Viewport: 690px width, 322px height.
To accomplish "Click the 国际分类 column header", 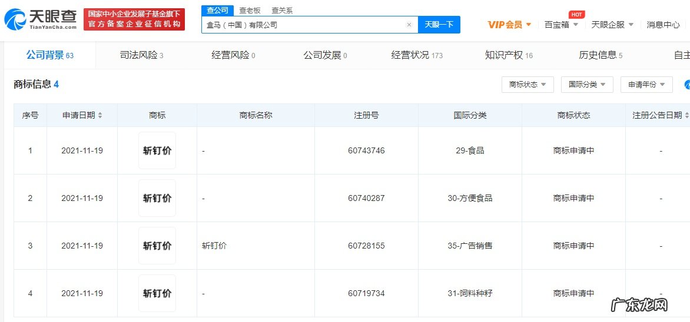I will click(470, 116).
